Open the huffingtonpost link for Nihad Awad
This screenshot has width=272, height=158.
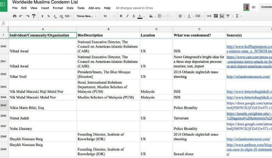click(x=249, y=49)
